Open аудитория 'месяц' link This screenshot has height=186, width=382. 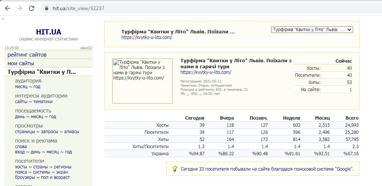point(21,87)
